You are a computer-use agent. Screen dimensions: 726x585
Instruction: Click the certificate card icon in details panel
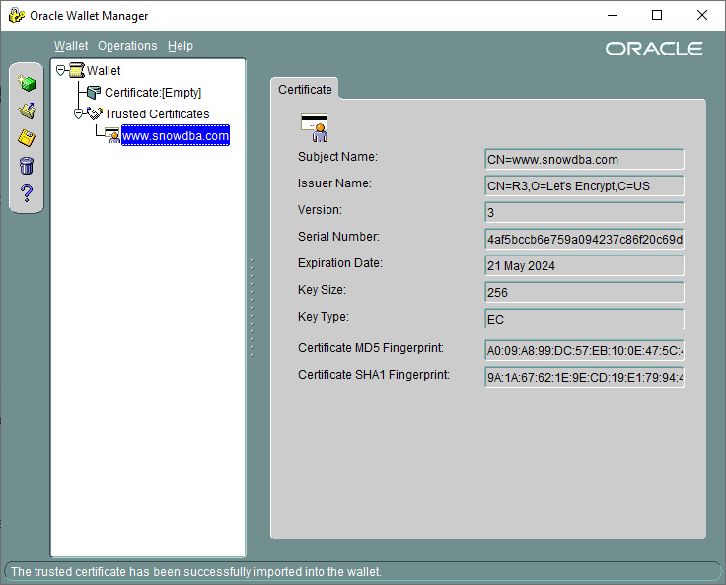click(x=315, y=127)
